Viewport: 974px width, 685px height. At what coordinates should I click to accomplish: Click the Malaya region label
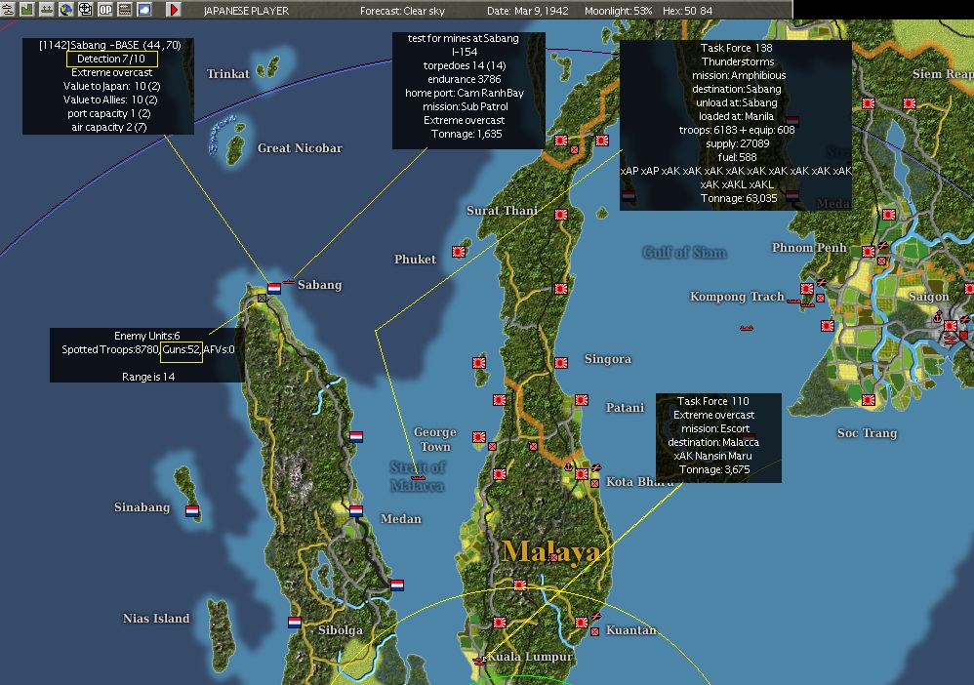[x=551, y=551]
